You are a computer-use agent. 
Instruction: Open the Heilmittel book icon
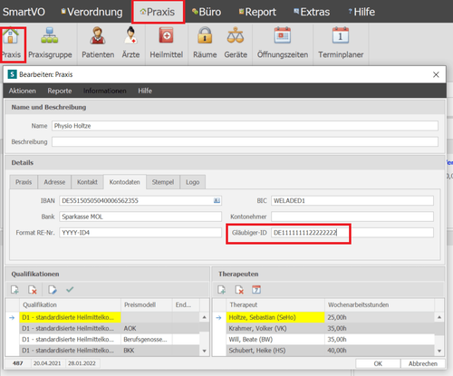point(166,35)
